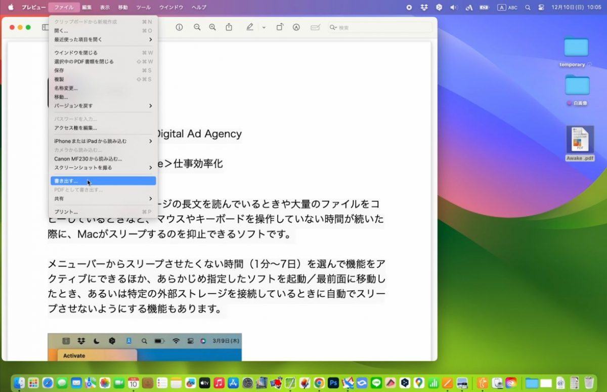Select the highlight pen tool icon
This screenshot has height=392, width=607.
click(x=250, y=27)
